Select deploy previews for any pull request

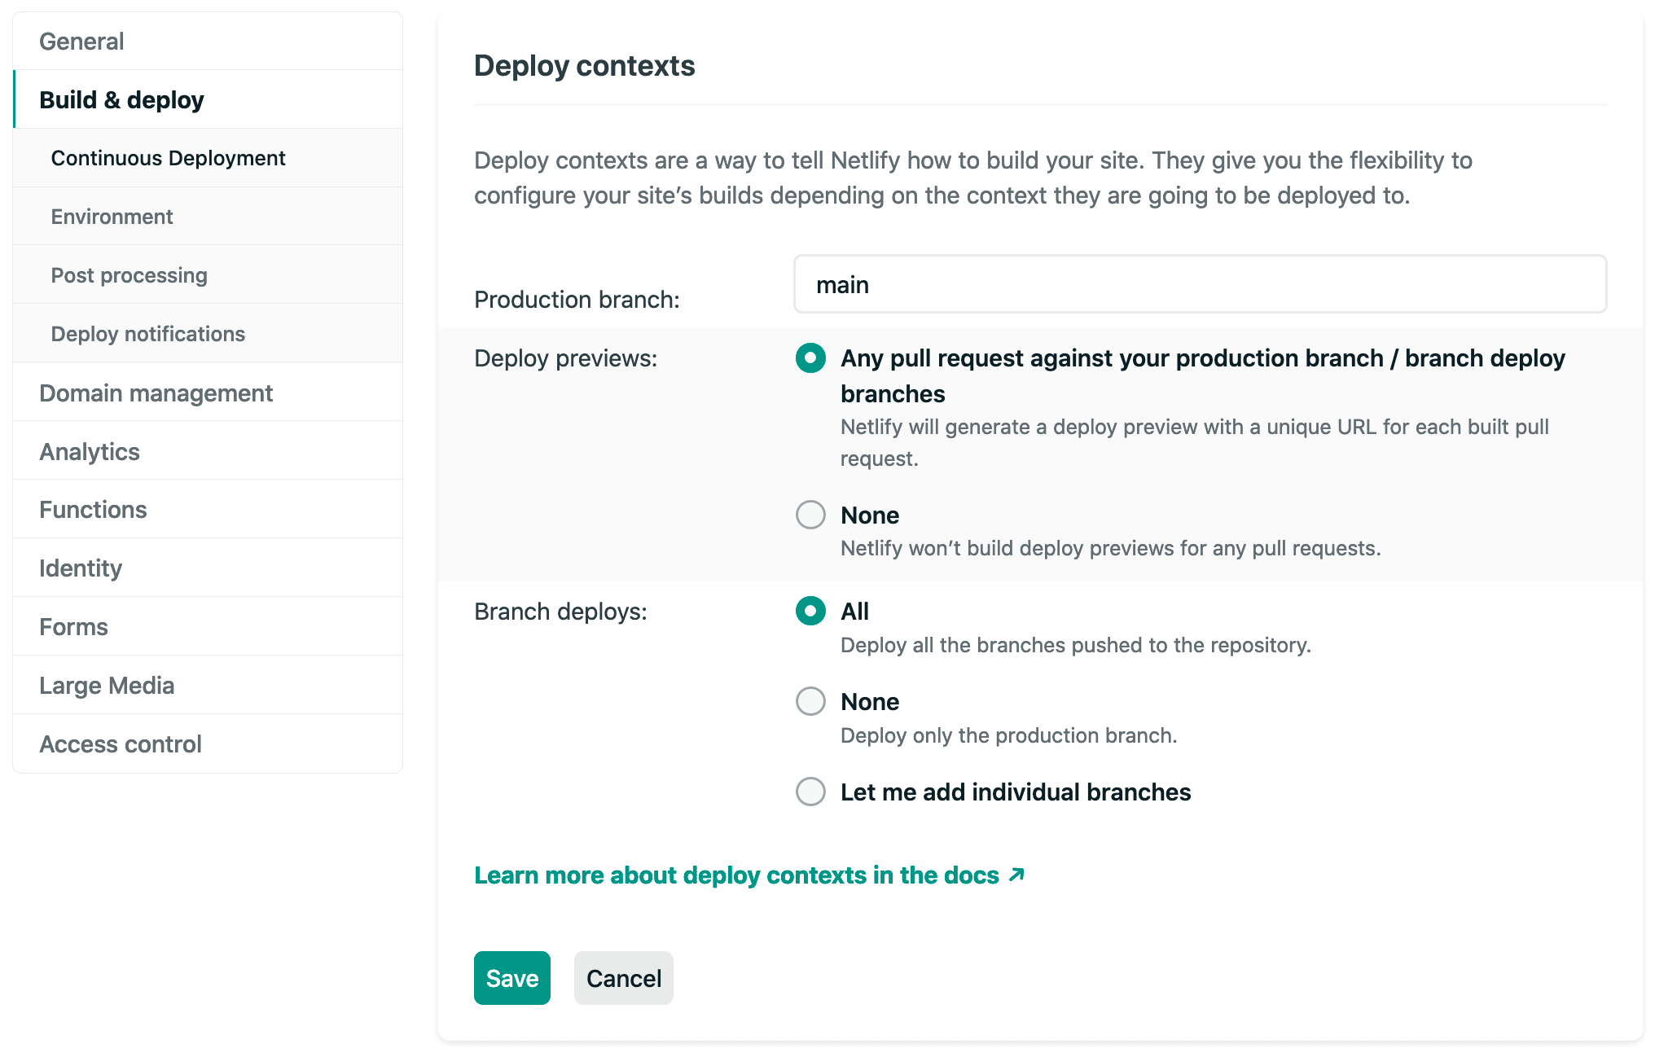point(810,358)
